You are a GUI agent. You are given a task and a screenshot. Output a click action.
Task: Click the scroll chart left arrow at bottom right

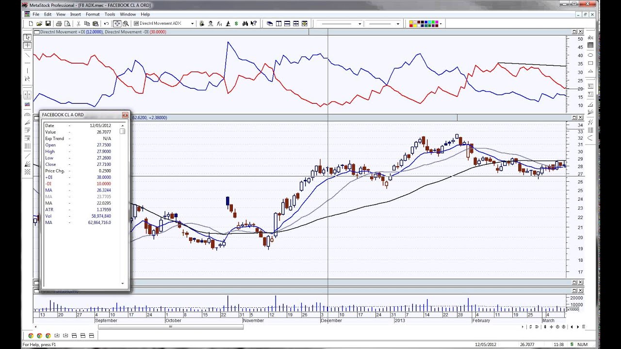pos(571,327)
